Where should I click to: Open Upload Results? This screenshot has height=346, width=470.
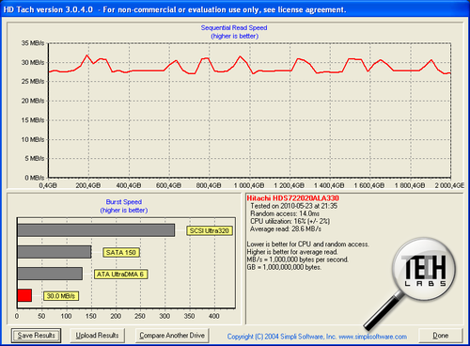click(97, 336)
